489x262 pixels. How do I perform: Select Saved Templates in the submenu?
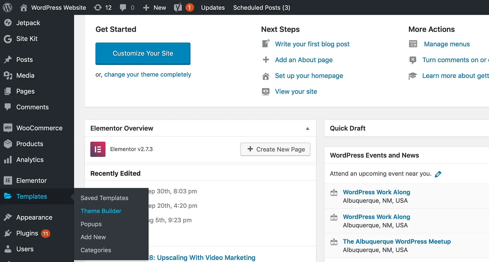pyautogui.click(x=104, y=198)
